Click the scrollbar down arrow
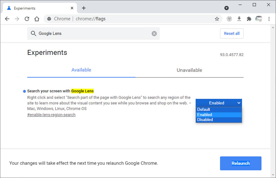This screenshot has height=178, width=276. [x=273, y=175]
